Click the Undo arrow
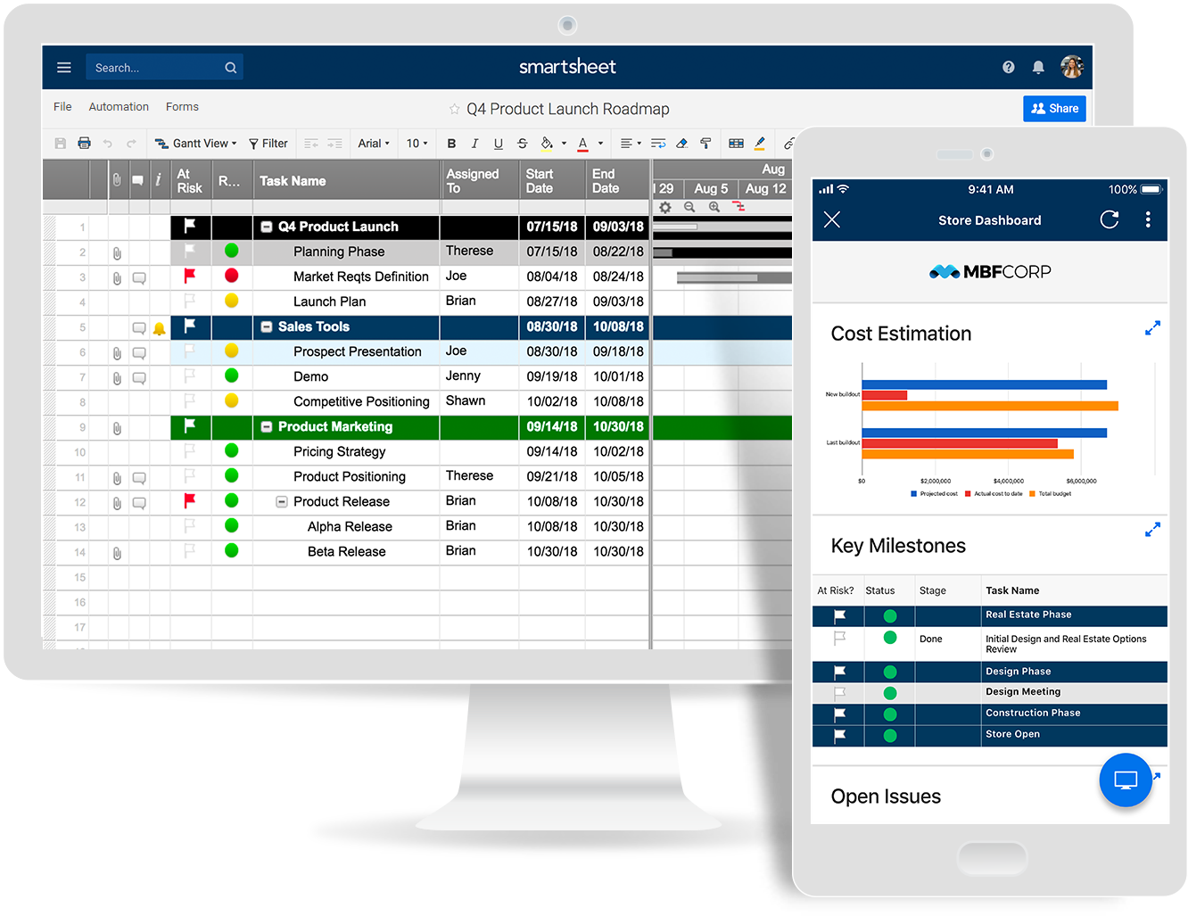Viewport: 1188px width, 916px height. pyautogui.click(x=108, y=144)
